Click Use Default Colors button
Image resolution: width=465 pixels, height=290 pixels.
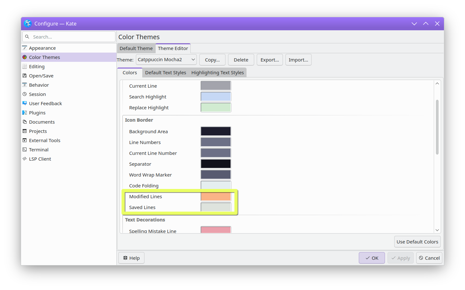417,242
